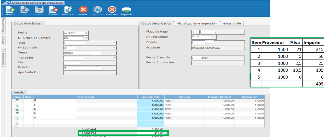The height and width of the screenshot is (137, 332).
Task: Click the 10,5 %Iva cell in side table
Action: (295, 70)
